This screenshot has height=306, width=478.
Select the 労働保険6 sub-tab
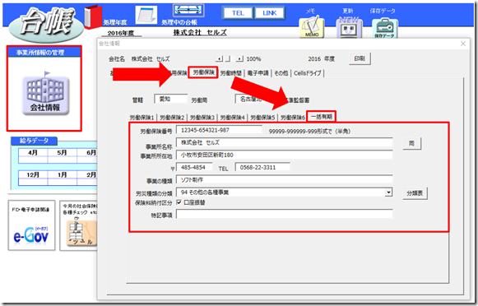(293, 118)
